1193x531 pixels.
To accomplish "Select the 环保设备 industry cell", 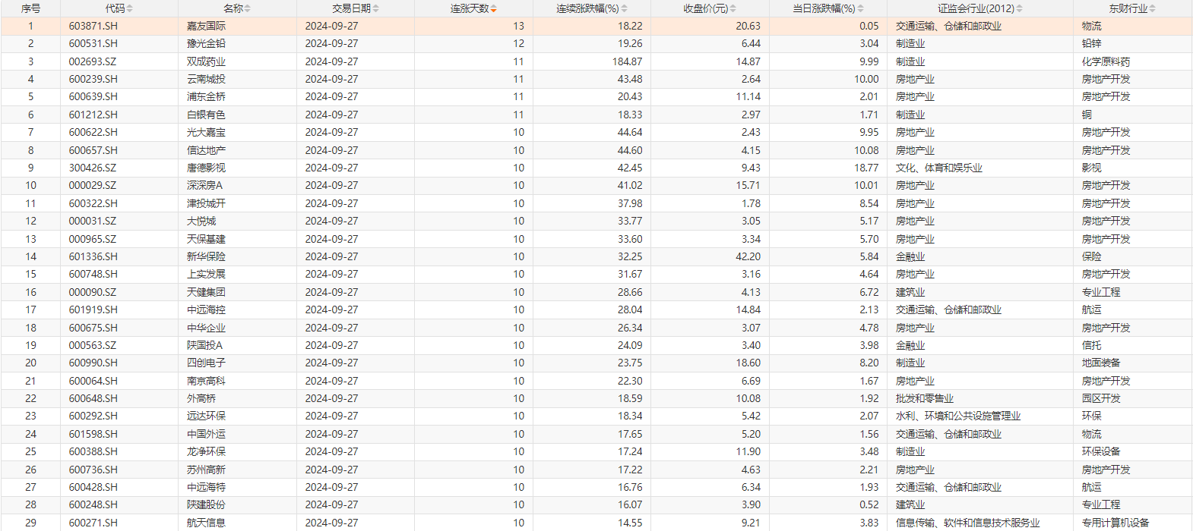I will pos(1101,451).
